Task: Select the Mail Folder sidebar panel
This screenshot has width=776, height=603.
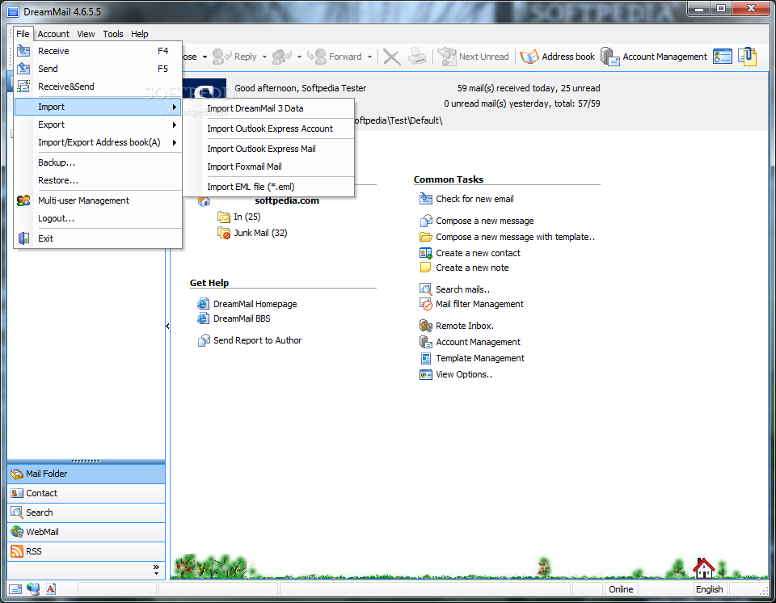Action: point(86,474)
